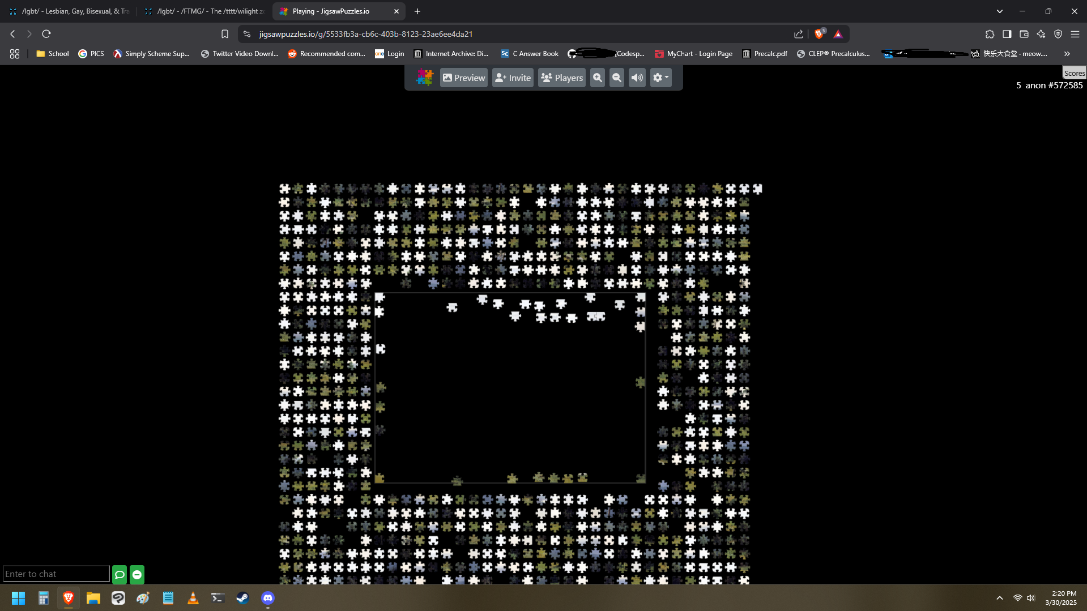The image size is (1087, 611).
Task: Zoom out of the puzzle
Action: (x=617, y=78)
